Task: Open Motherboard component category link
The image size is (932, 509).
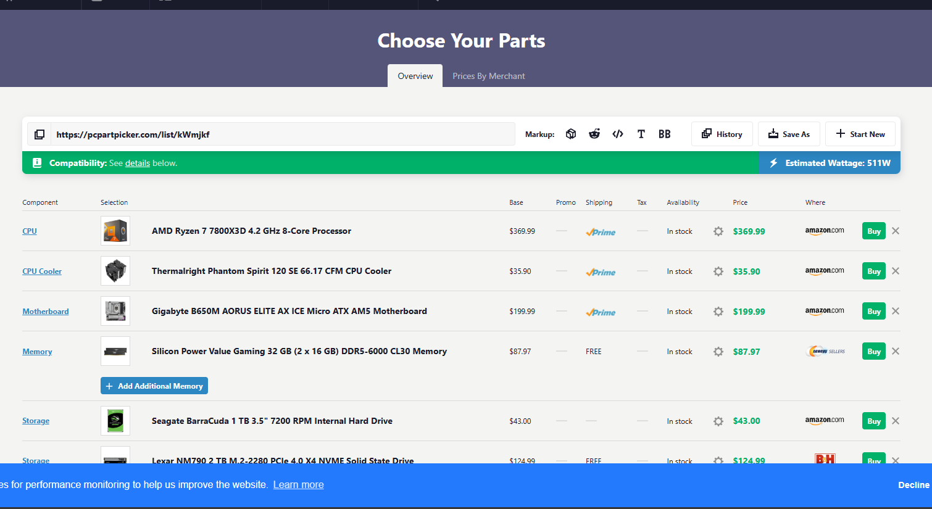Action: [x=46, y=311]
